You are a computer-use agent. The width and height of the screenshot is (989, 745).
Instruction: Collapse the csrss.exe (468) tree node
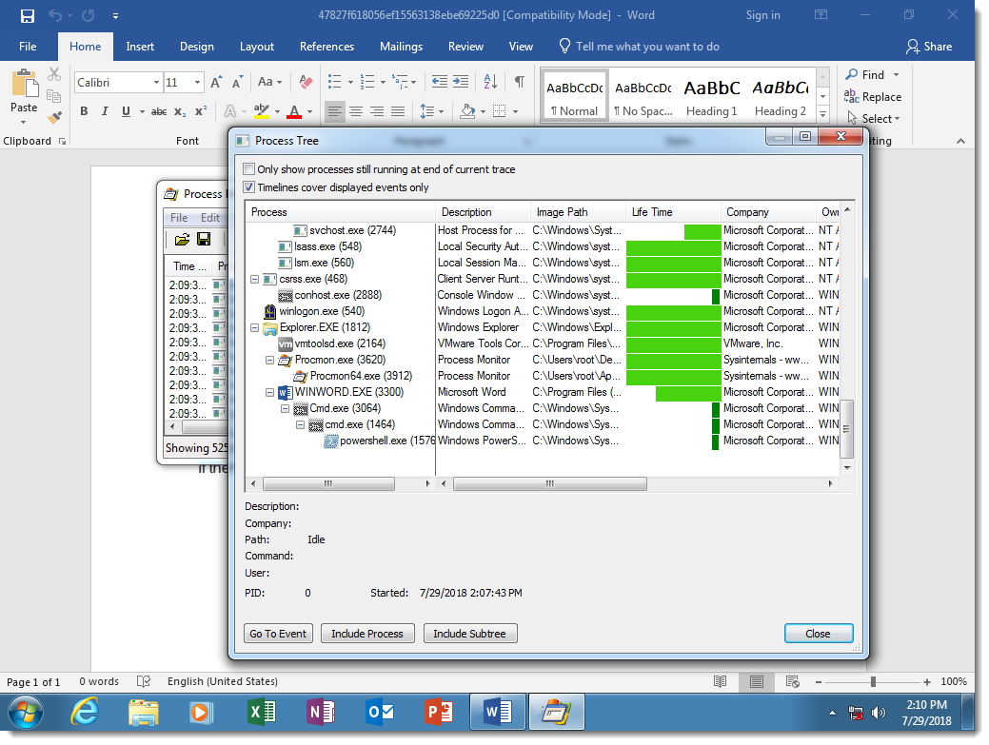(x=255, y=279)
